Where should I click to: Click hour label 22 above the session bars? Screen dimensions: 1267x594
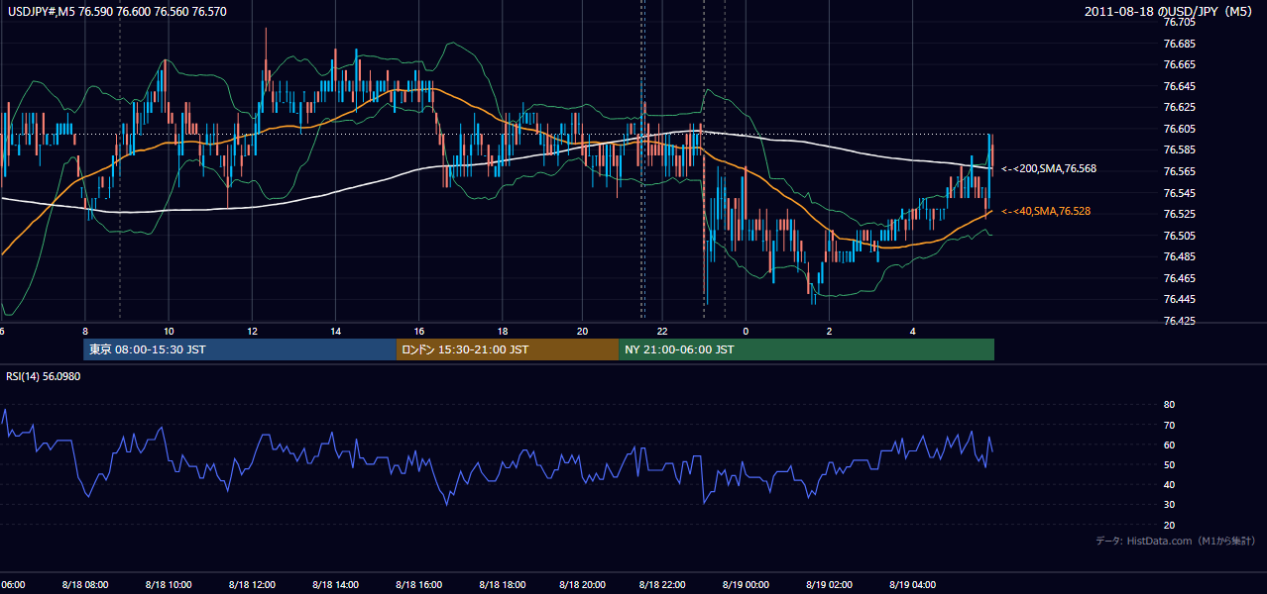[662, 332]
